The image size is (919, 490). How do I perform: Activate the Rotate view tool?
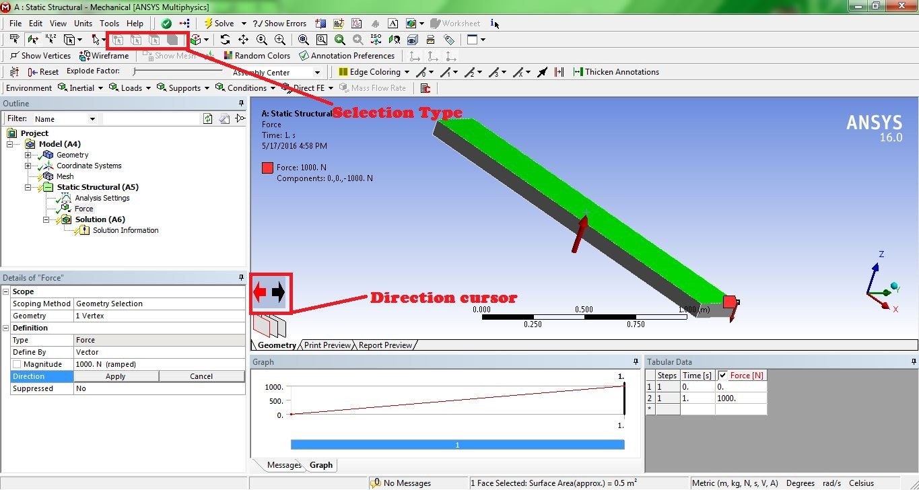pos(225,39)
